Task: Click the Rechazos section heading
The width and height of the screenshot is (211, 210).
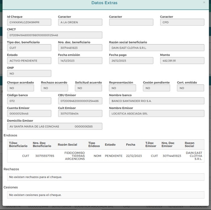Action: [11, 169]
